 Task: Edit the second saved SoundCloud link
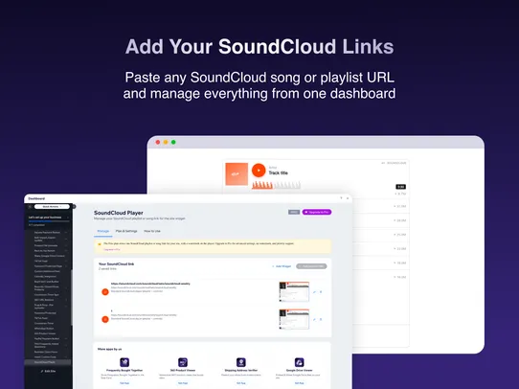click(x=314, y=319)
